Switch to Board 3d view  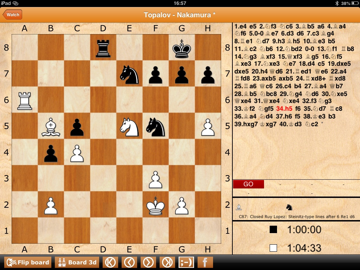click(77, 262)
